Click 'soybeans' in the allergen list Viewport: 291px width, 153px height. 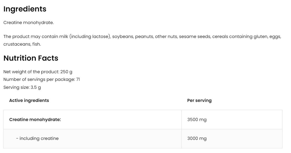tap(123, 37)
